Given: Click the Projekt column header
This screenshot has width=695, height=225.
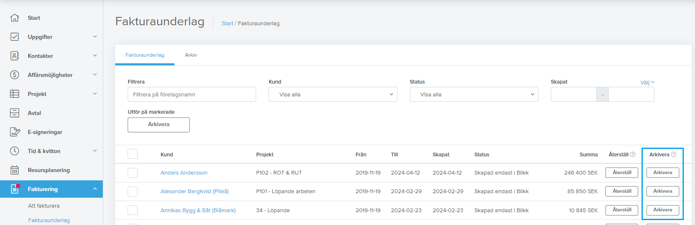Looking at the screenshot, I should [x=265, y=155].
